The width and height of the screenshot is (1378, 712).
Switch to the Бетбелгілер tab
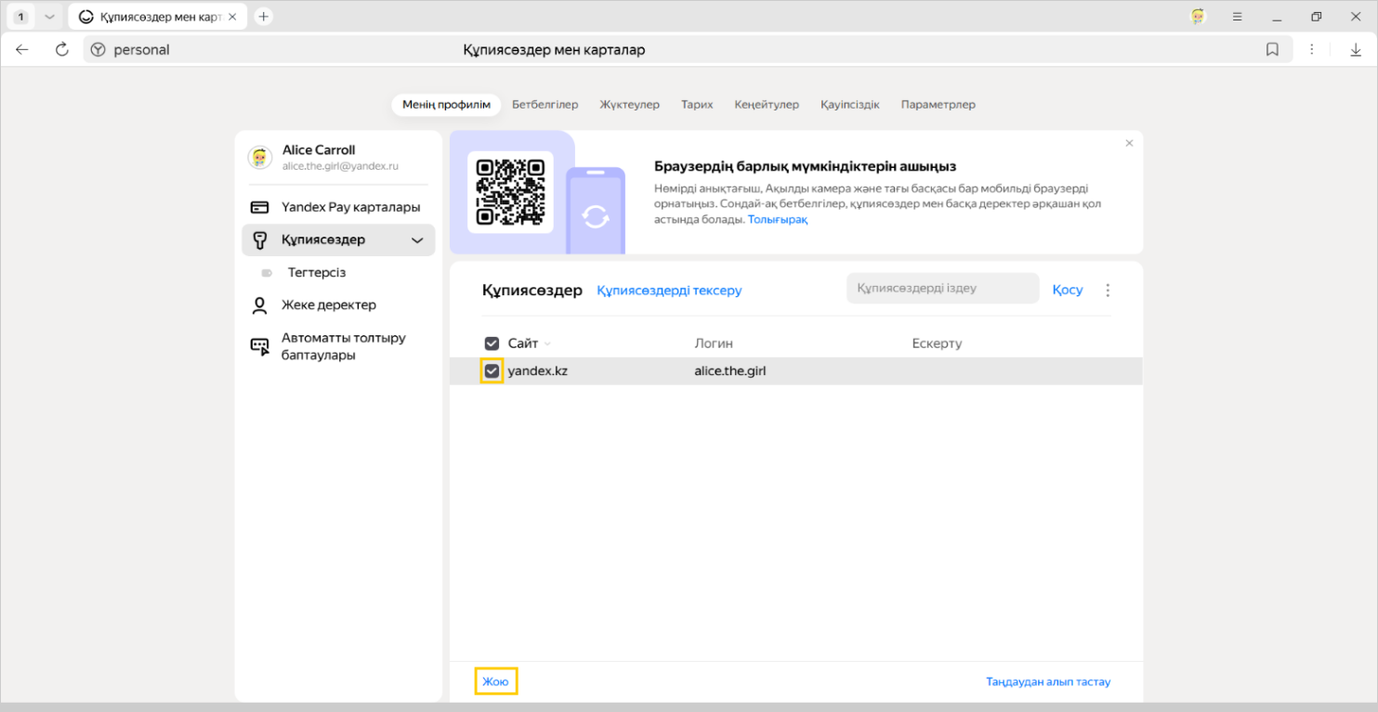point(545,105)
